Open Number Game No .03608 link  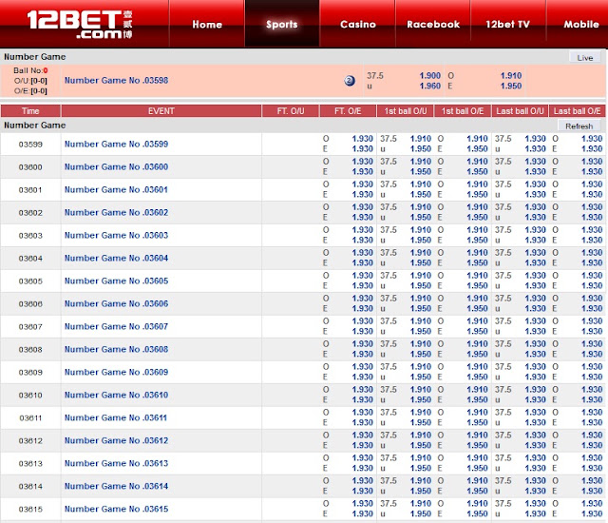click(x=116, y=349)
